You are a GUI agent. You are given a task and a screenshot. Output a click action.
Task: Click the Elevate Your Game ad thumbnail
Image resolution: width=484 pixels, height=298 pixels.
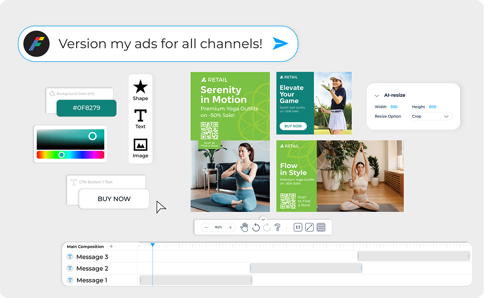314,103
